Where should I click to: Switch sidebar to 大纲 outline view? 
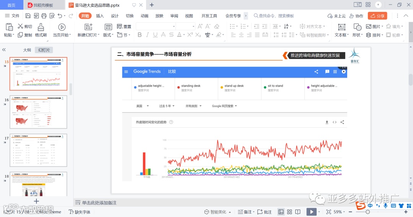27,50
